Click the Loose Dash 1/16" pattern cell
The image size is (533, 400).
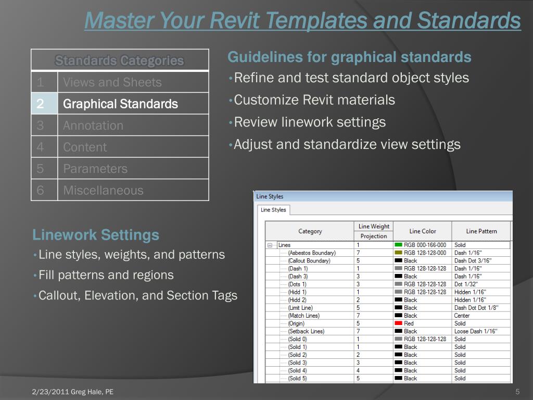pyautogui.click(x=481, y=331)
